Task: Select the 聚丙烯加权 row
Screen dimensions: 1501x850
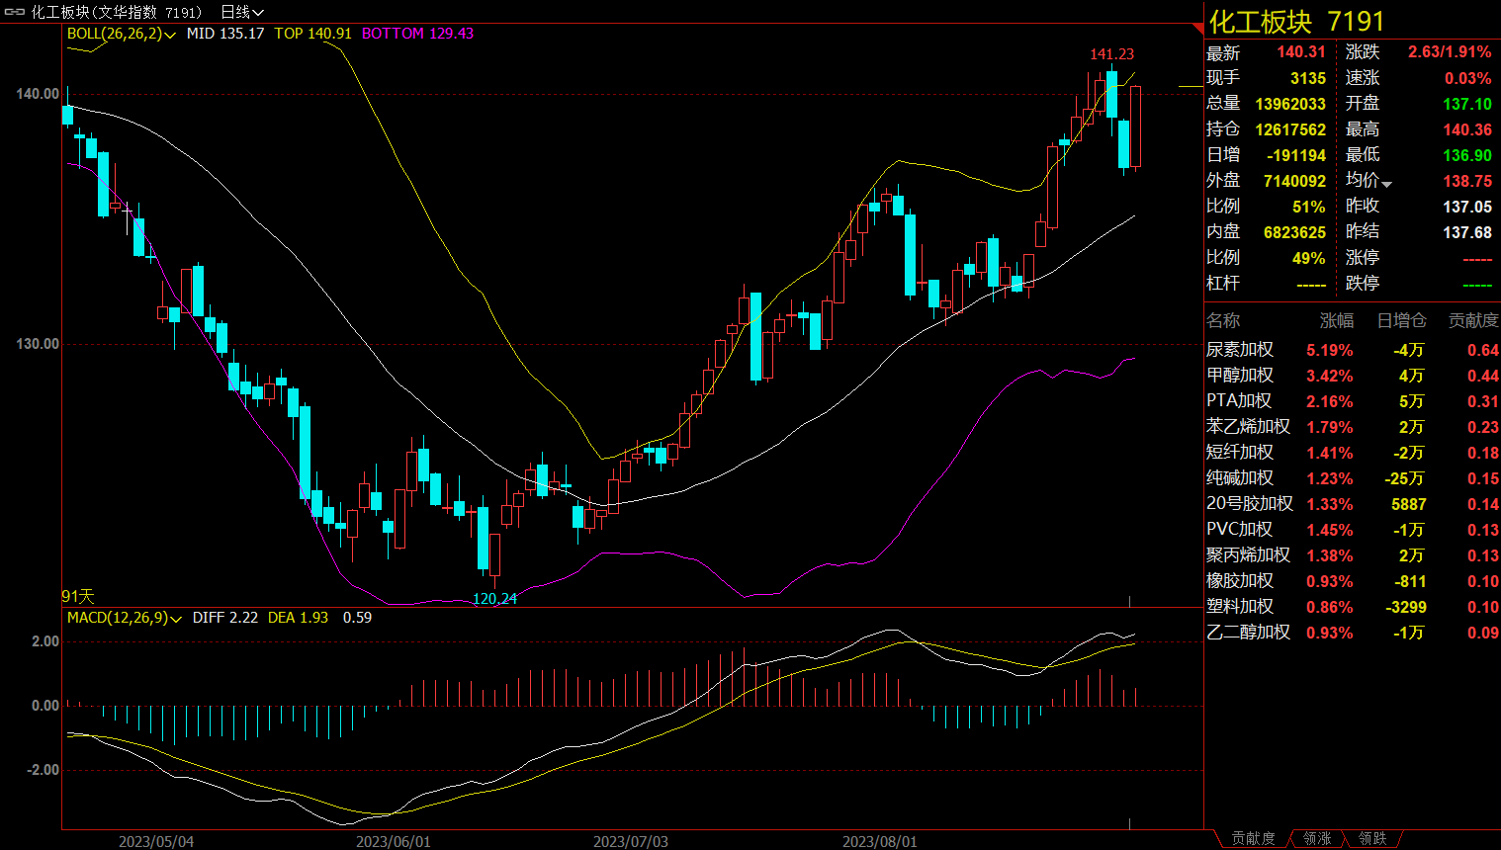Action: [1352, 555]
